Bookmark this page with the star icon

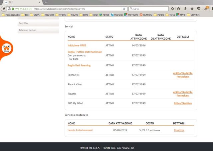tap(172, 9)
